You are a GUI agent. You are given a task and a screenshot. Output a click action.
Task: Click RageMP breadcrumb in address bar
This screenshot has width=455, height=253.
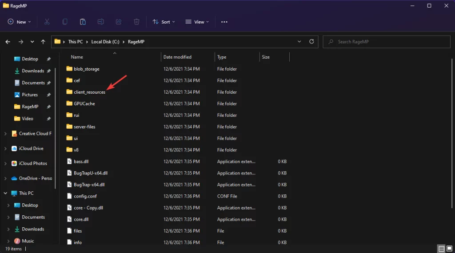click(x=136, y=42)
